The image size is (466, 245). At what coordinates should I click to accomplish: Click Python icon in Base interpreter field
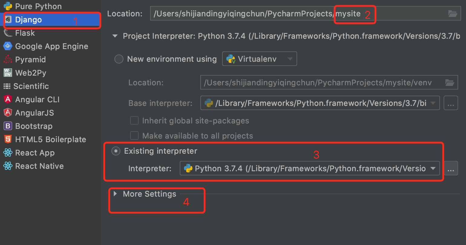click(x=209, y=103)
